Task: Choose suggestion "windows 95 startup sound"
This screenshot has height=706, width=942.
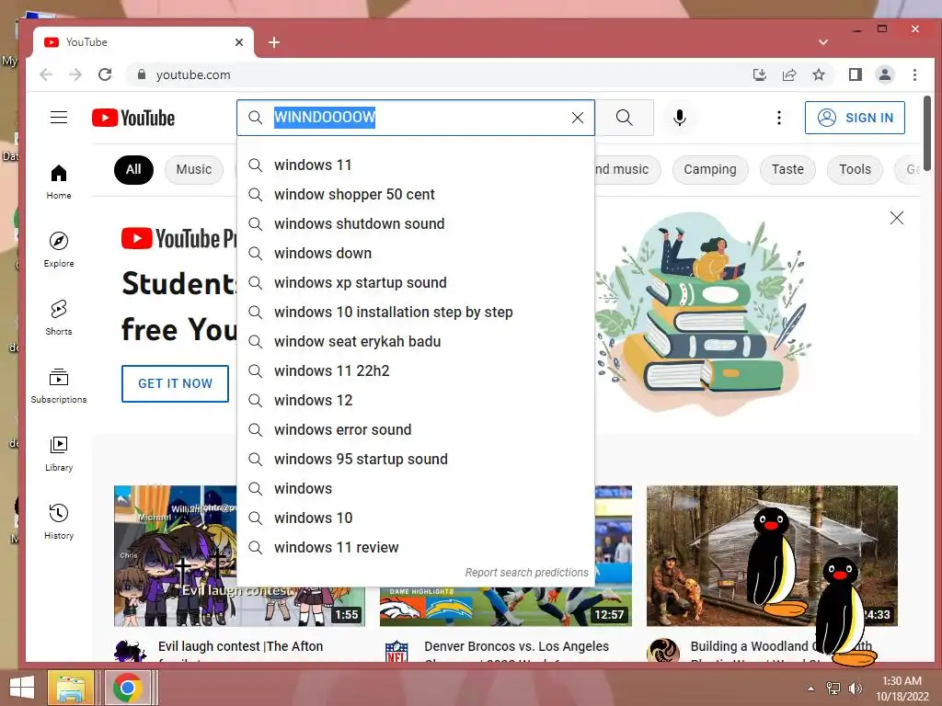Action: click(416, 460)
